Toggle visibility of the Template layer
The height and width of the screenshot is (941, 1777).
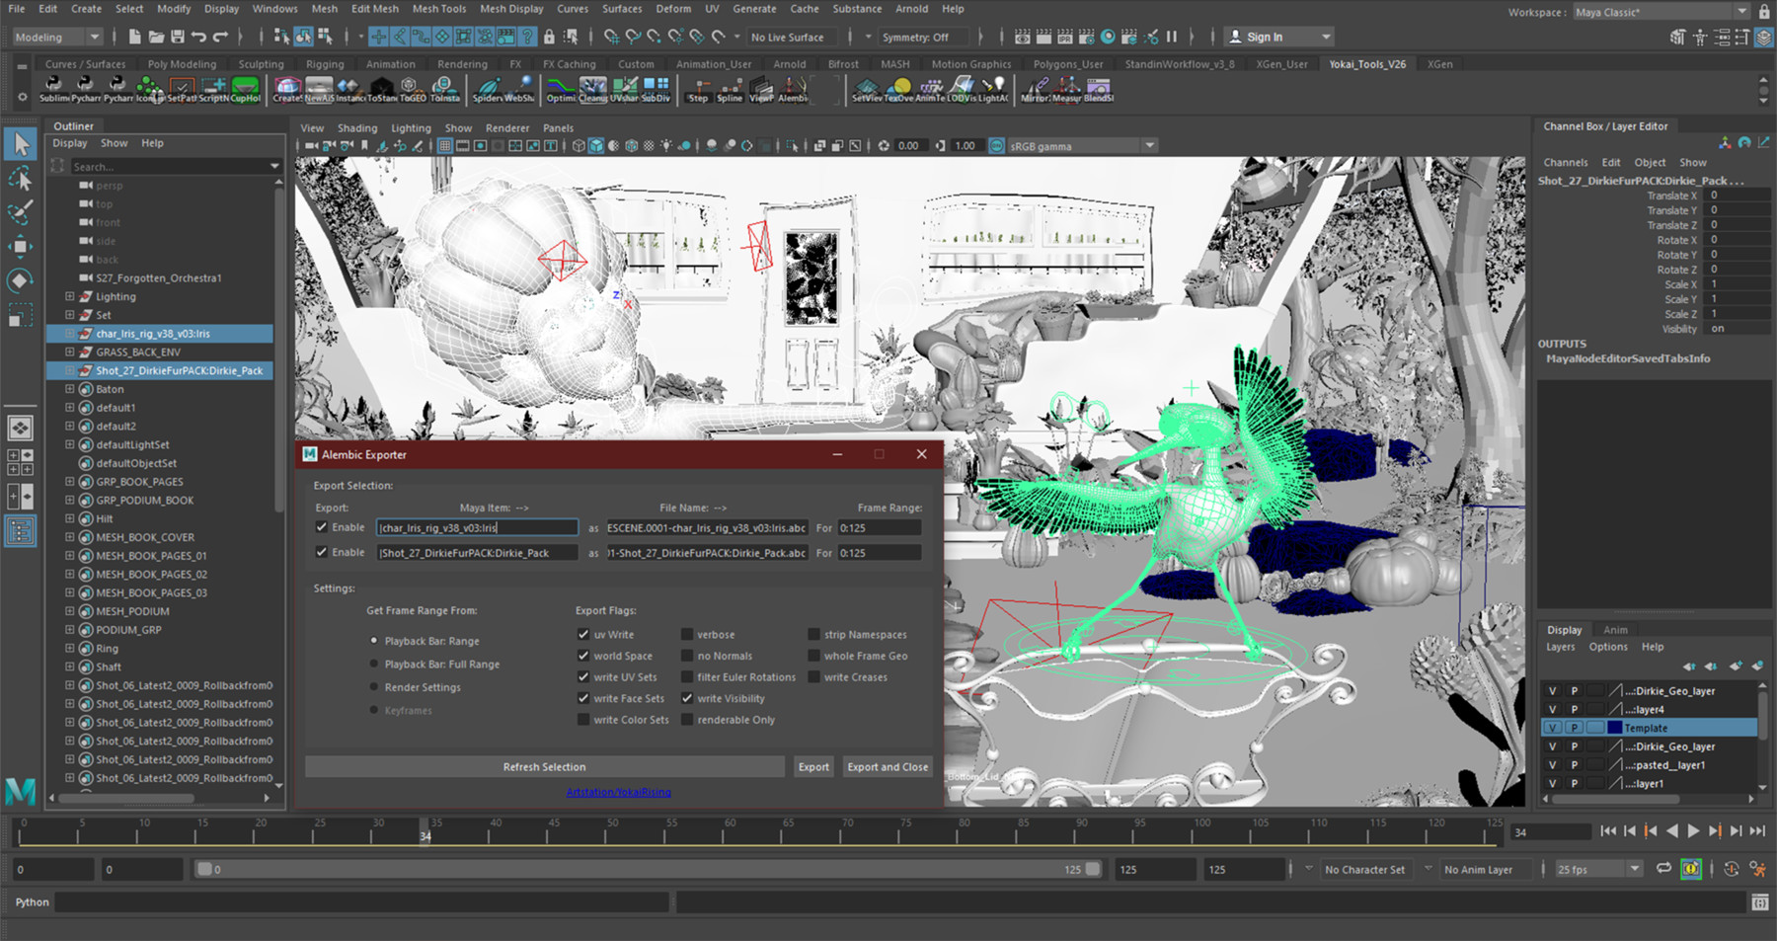[1553, 727]
